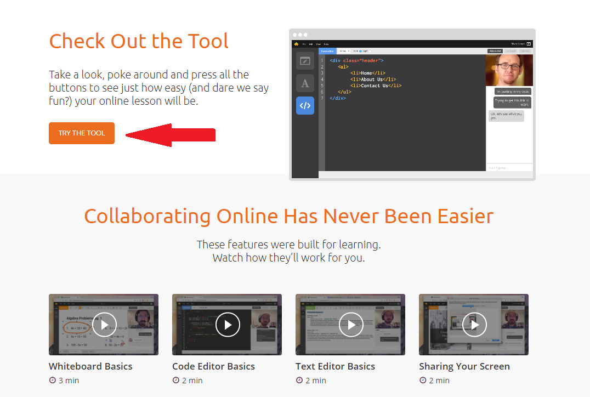
Task: Open the HTML language dropdown
Action: (x=344, y=51)
